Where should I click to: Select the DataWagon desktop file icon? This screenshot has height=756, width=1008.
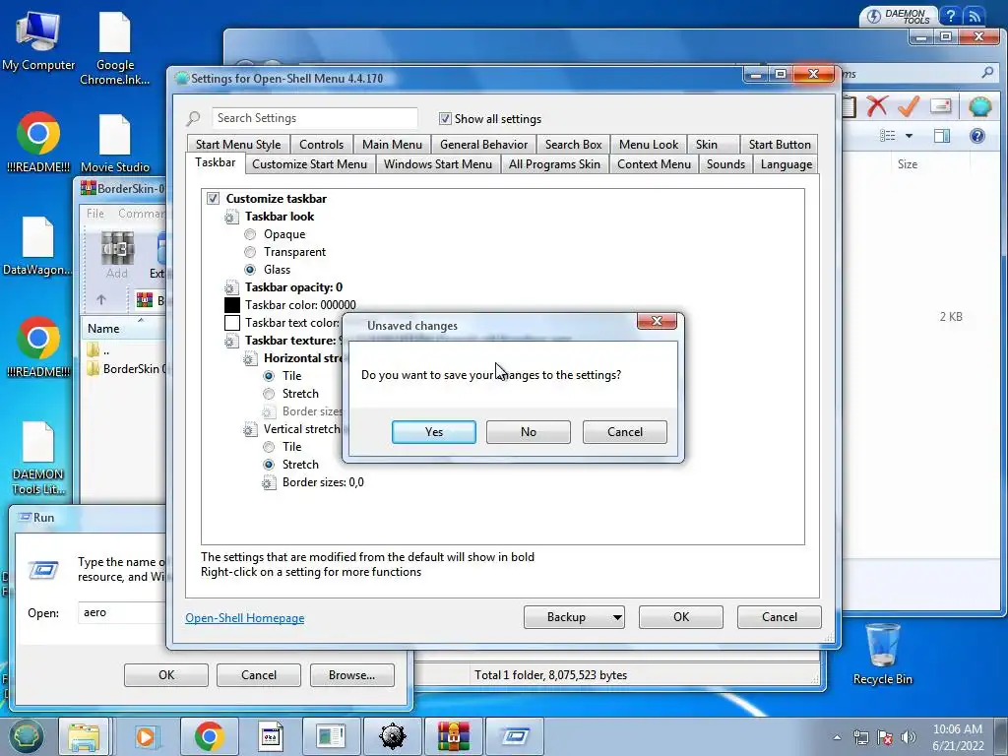pyautogui.click(x=37, y=246)
